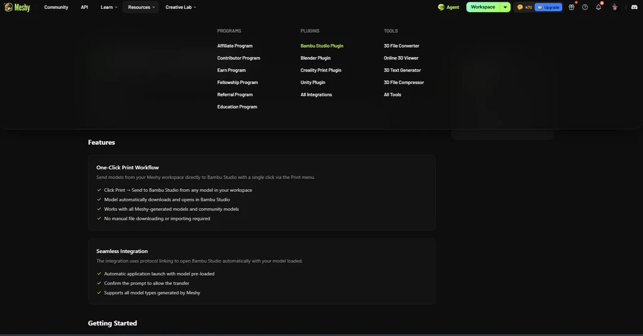The image size is (643, 336).
Task: Expand the Creative Lab menu
Action: (x=180, y=7)
